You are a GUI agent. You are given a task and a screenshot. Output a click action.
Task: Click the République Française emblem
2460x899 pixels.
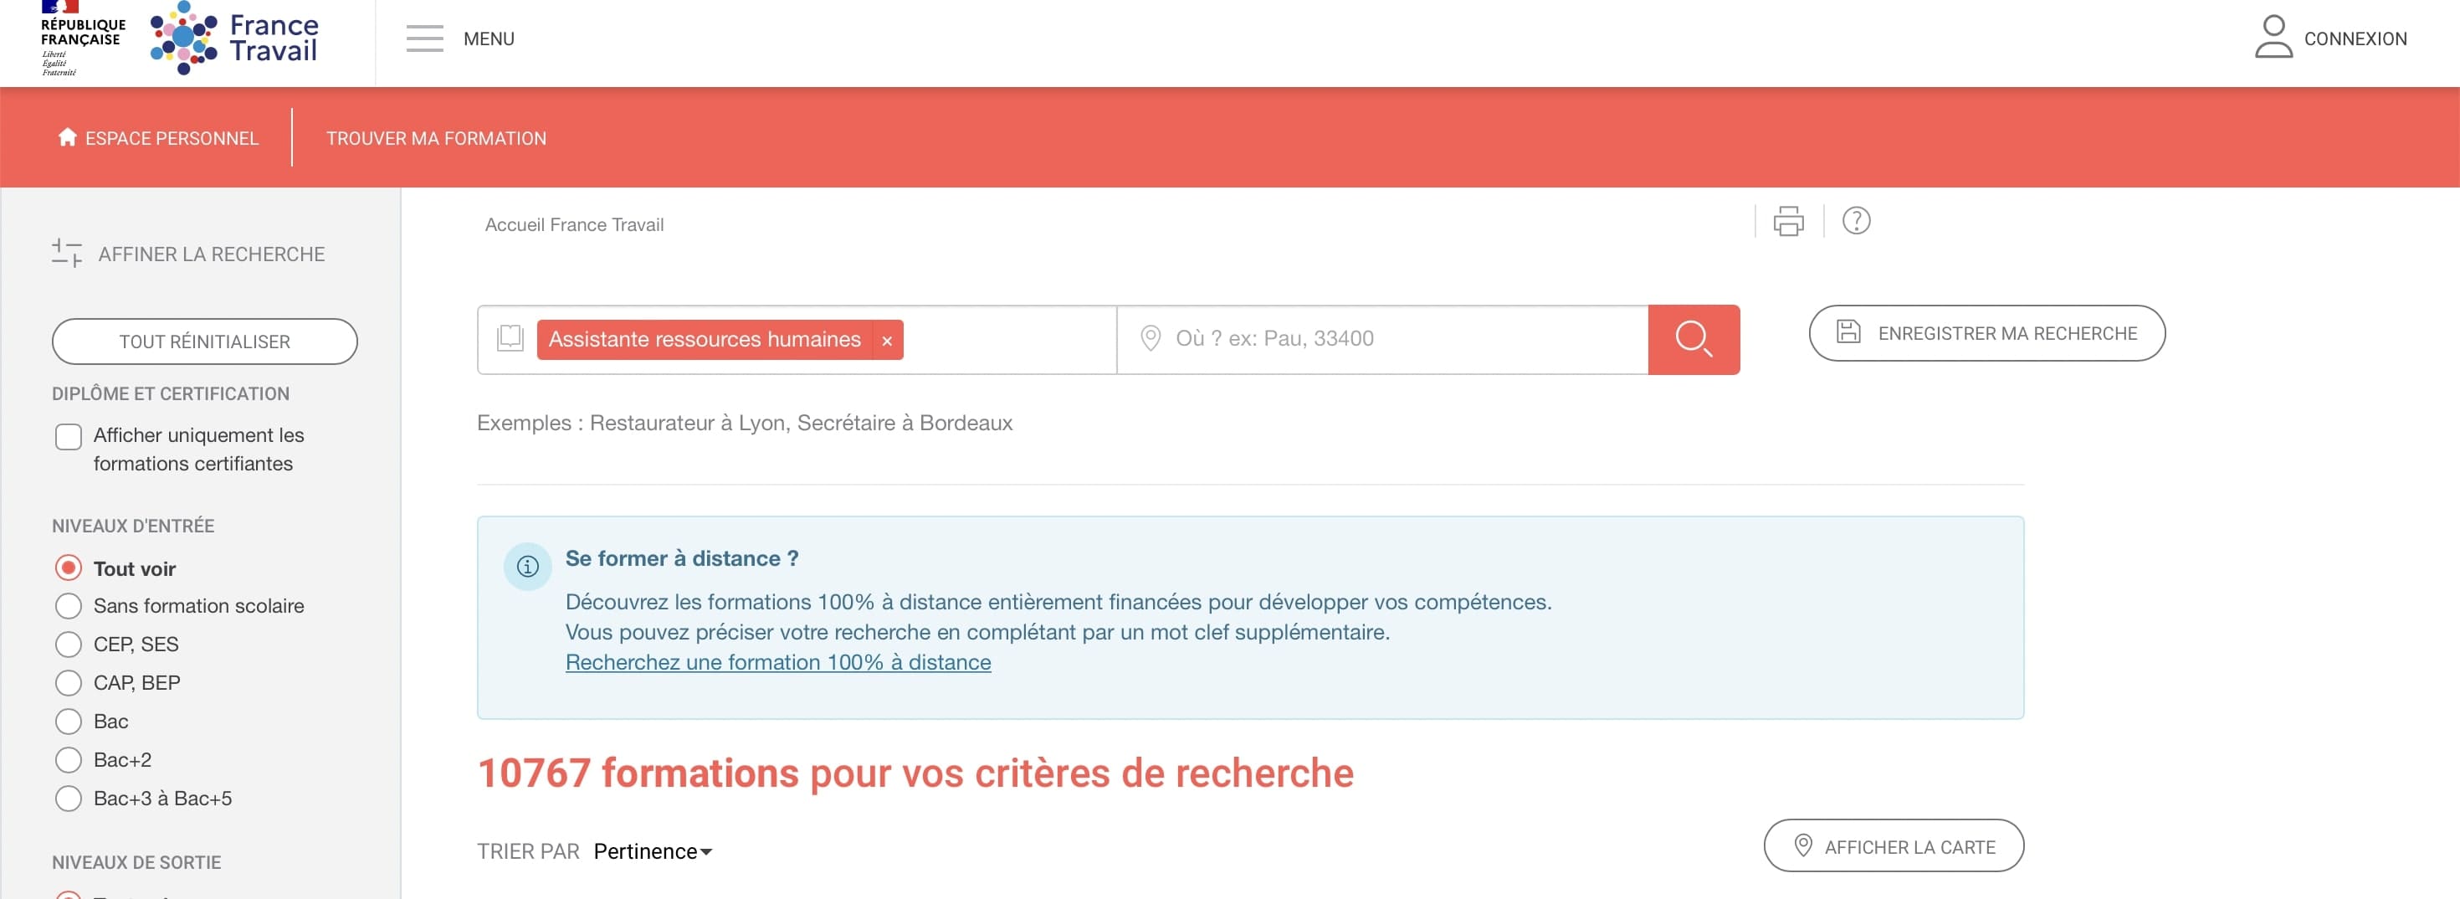[x=82, y=39]
